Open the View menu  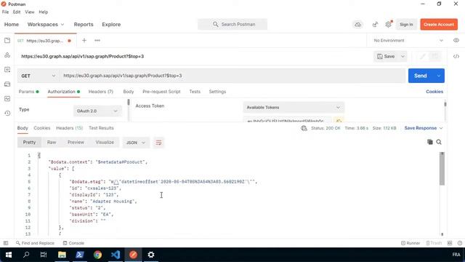pyautogui.click(x=29, y=12)
